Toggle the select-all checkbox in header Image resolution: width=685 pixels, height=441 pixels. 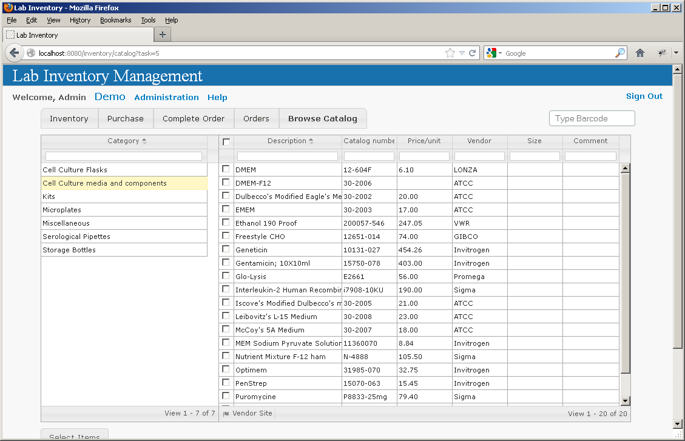226,142
